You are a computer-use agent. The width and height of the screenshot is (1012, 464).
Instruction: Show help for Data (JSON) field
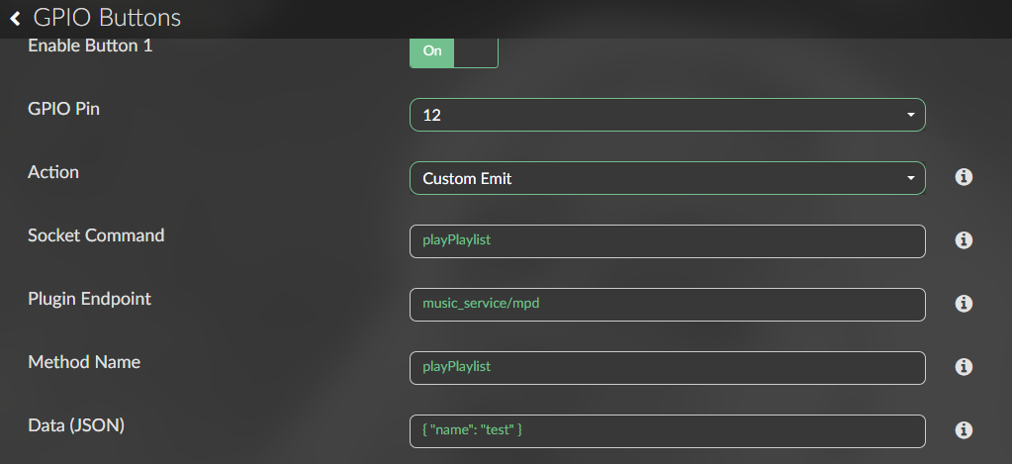964,430
